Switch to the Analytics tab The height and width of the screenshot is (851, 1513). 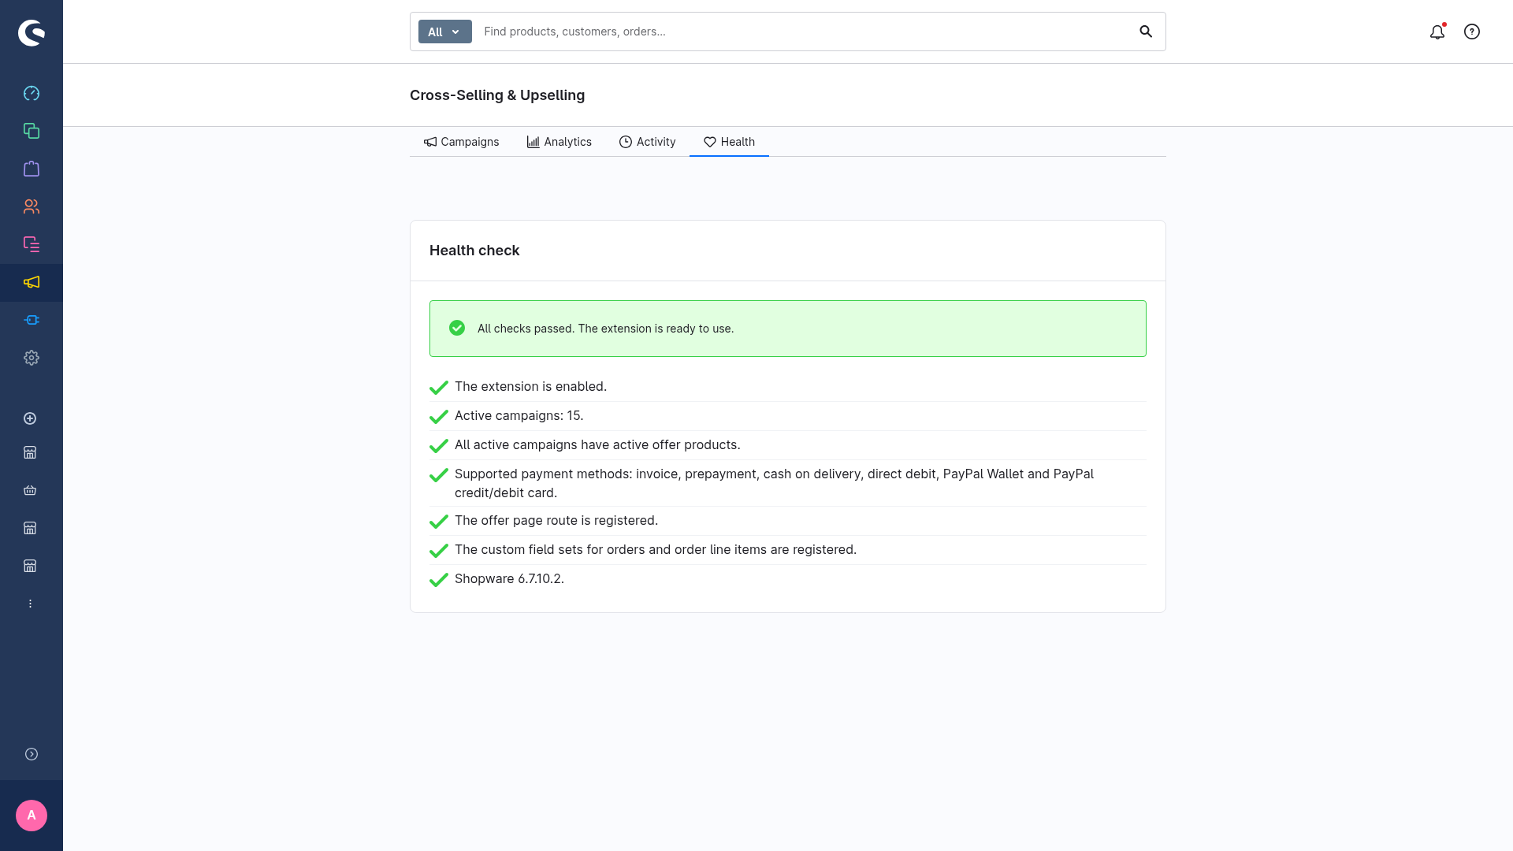559,142
